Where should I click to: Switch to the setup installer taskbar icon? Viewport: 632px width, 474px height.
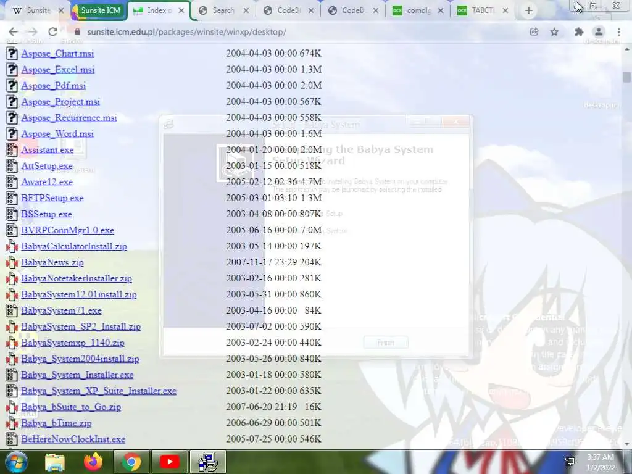click(x=208, y=462)
